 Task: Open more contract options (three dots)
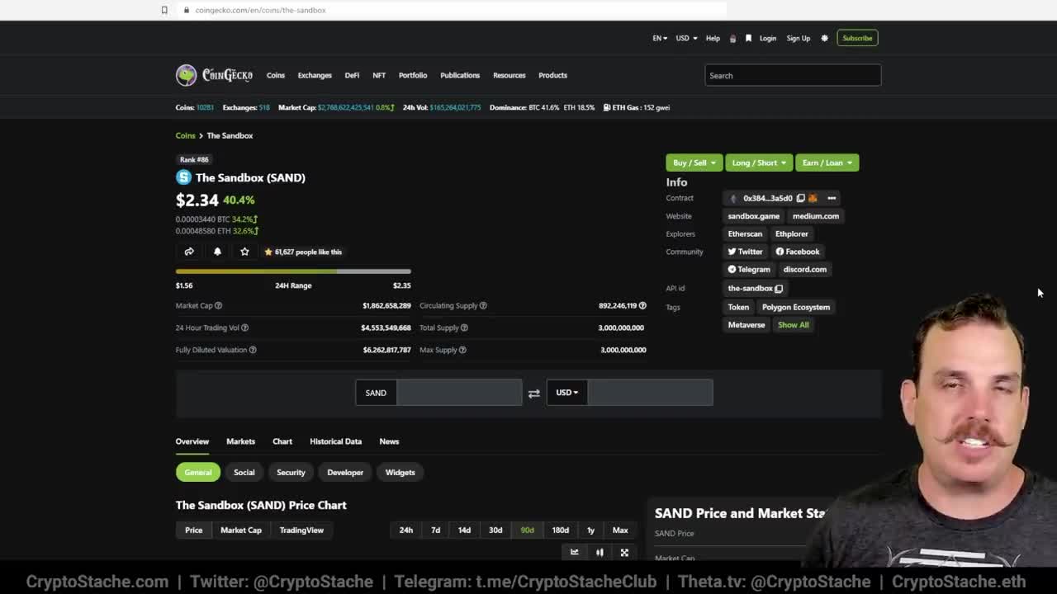click(x=832, y=198)
